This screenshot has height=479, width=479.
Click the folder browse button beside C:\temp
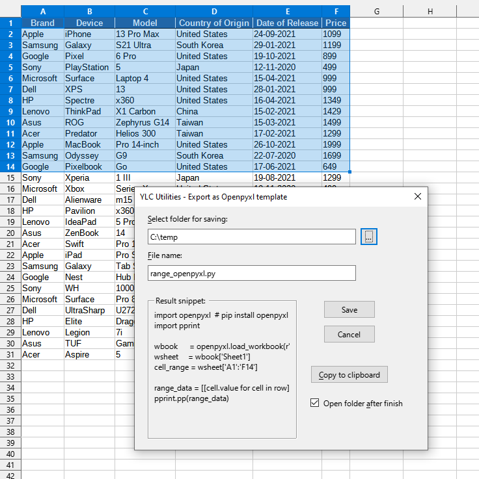tap(368, 237)
